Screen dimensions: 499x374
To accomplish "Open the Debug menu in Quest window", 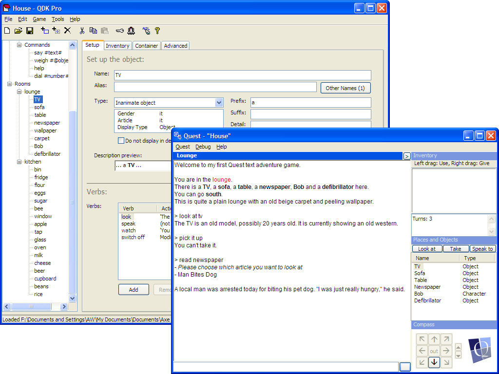I will pos(203,147).
